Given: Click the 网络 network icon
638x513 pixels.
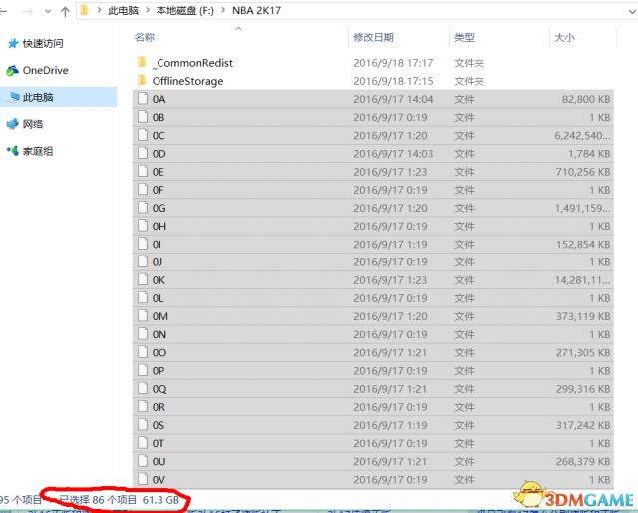Looking at the screenshot, I should [13, 124].
